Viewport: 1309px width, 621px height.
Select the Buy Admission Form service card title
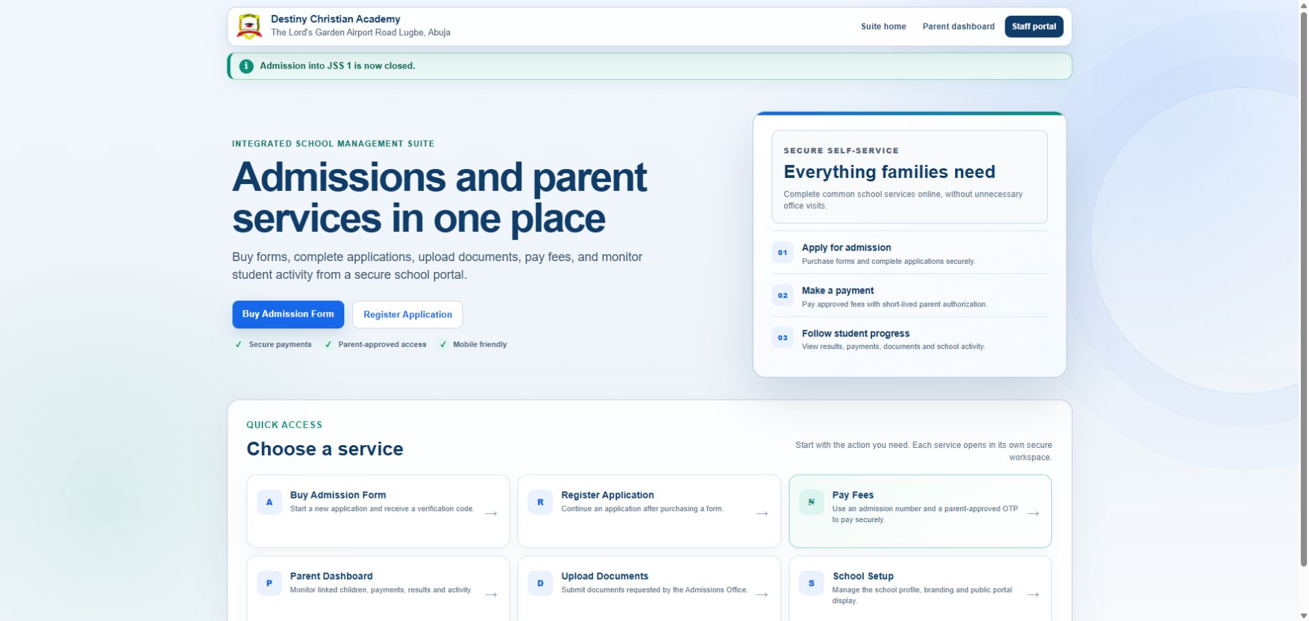[338, 495]
